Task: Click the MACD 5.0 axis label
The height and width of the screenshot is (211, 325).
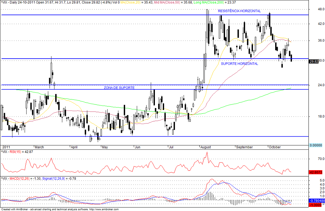Action: [322, 180]
